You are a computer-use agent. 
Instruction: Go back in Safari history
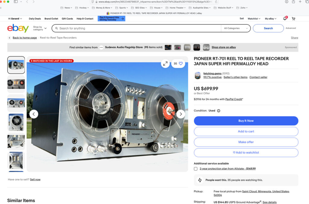[27, 2]
